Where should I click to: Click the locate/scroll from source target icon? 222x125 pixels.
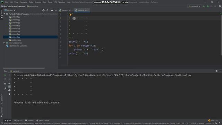coord(43,10)
